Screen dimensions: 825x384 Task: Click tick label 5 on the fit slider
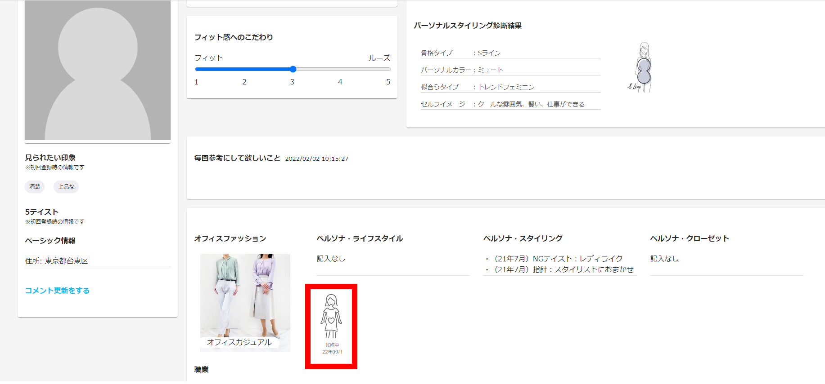(x=388, y=82)
